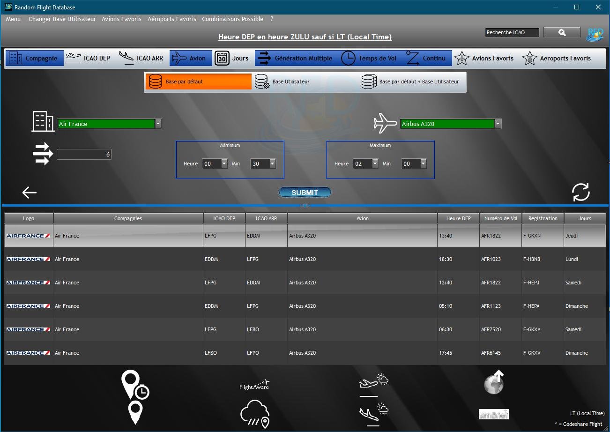Select flight AFR1123 row

[305, 306]
